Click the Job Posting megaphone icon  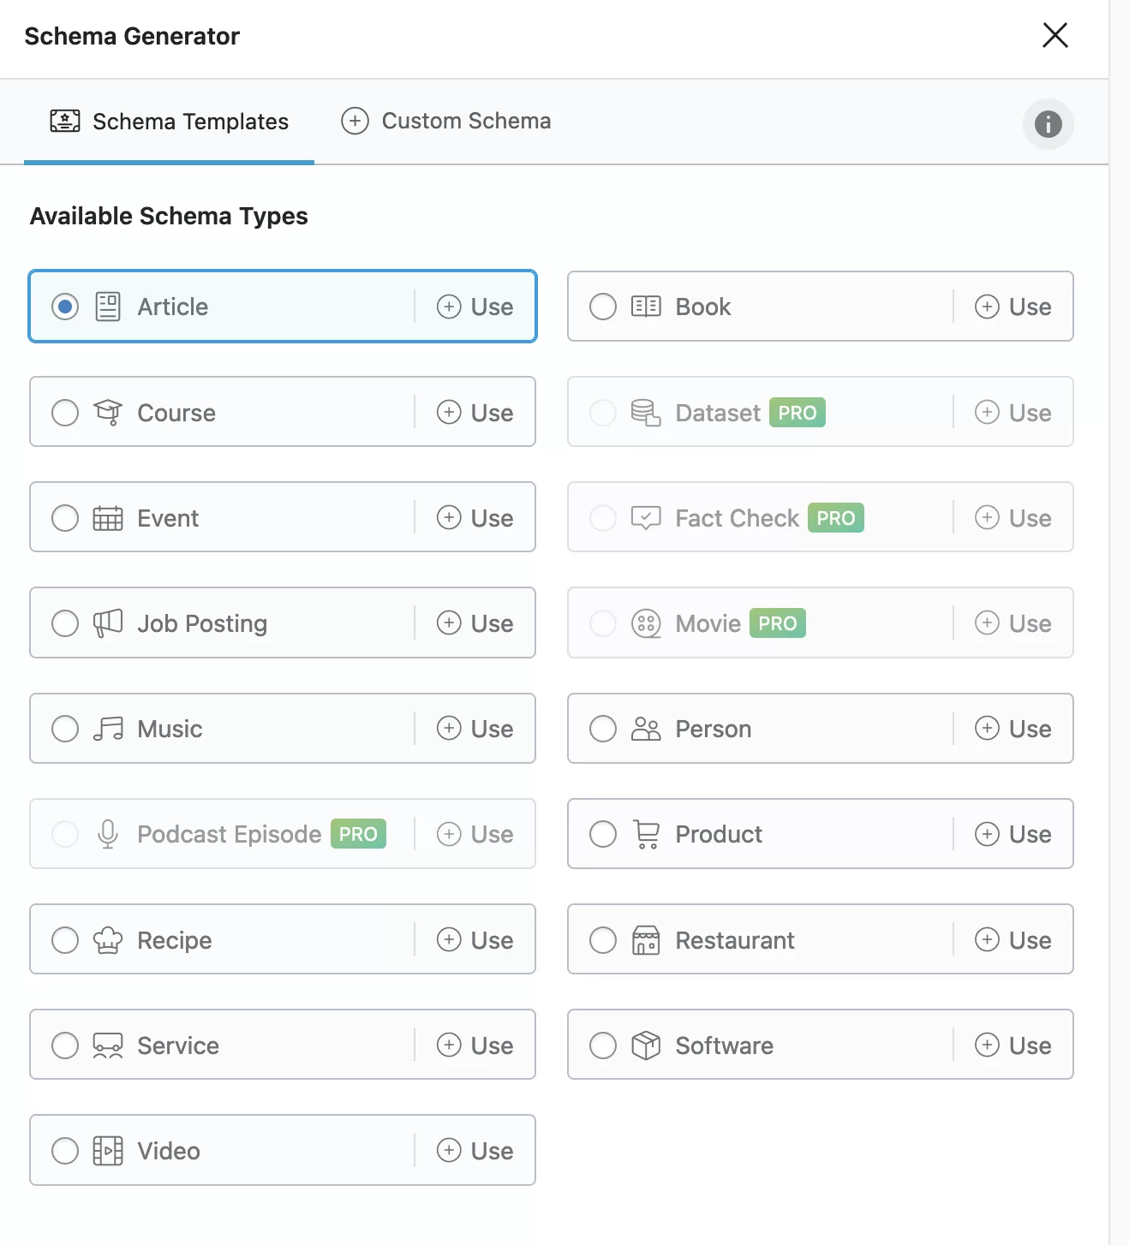[108, 623]
